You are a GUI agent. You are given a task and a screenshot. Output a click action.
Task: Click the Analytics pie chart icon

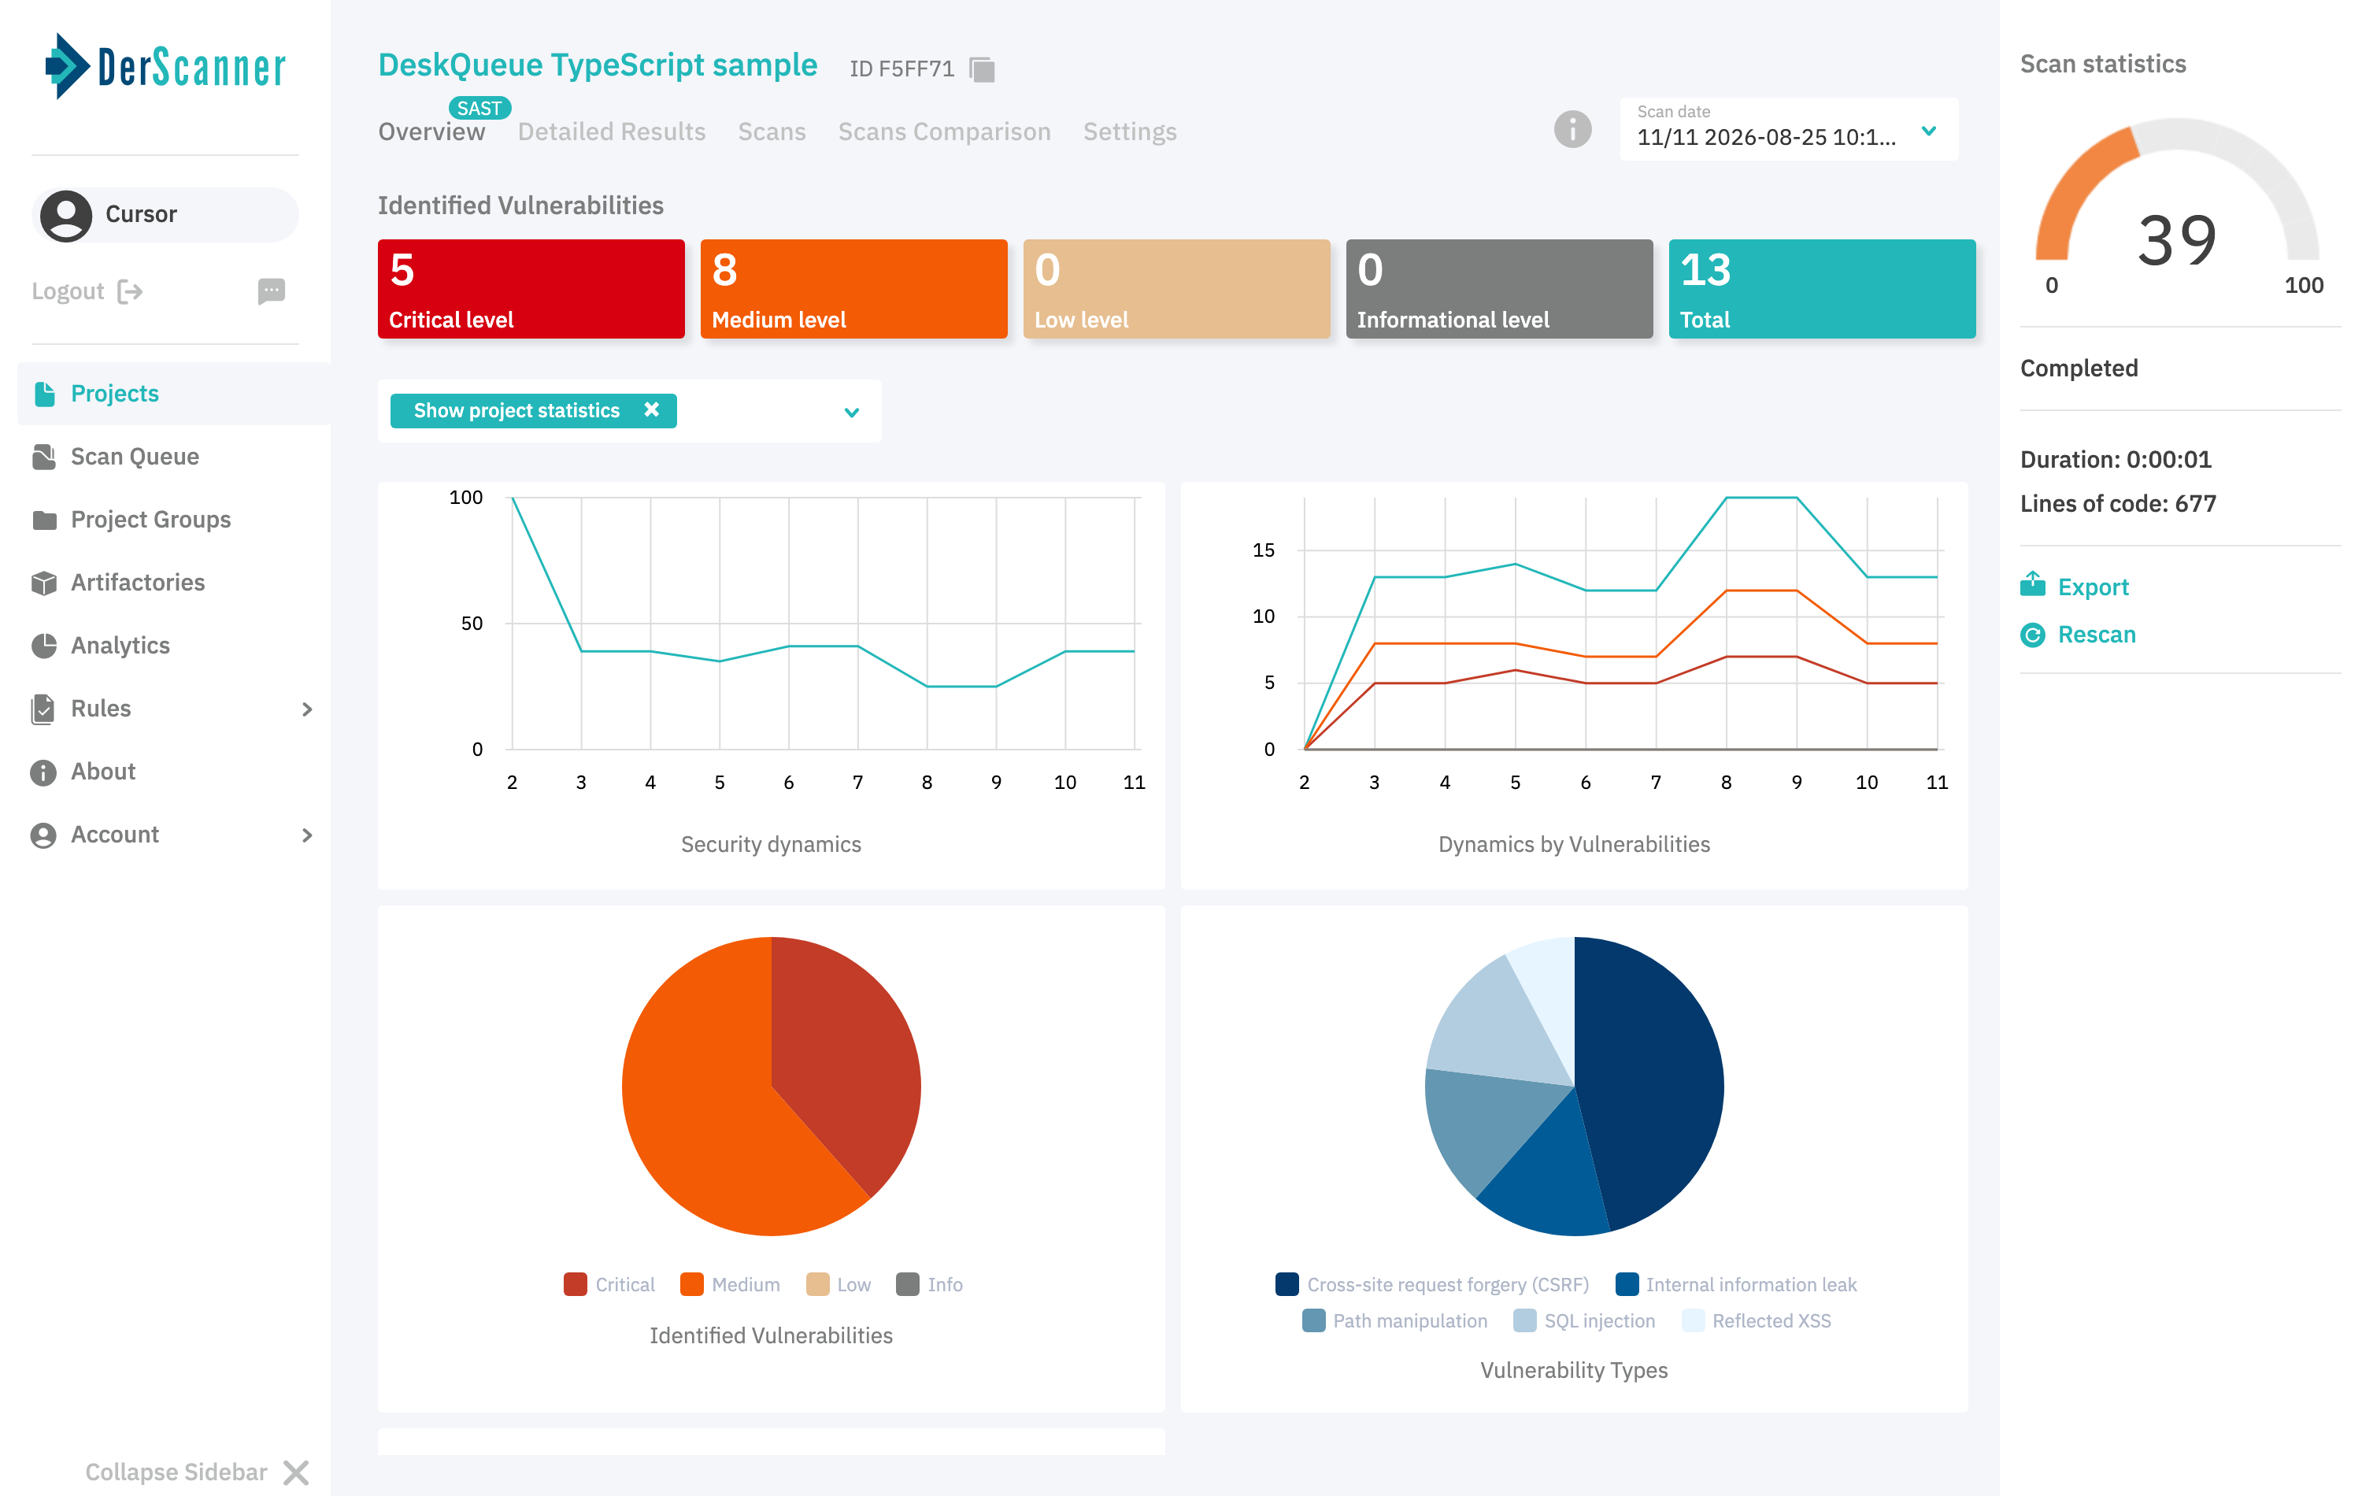[44, 646]
